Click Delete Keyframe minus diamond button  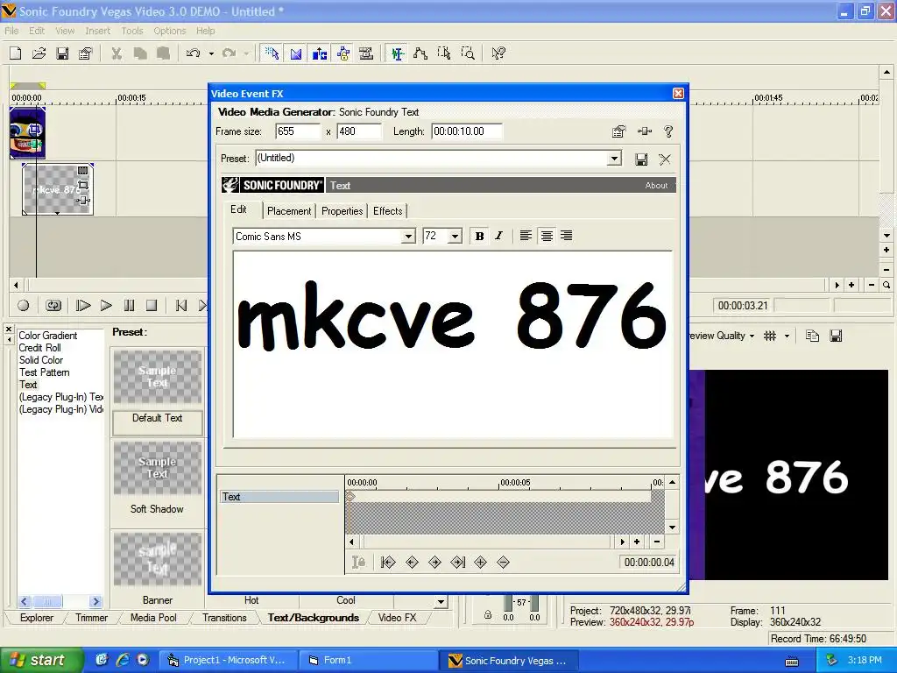tap(503, 563)
